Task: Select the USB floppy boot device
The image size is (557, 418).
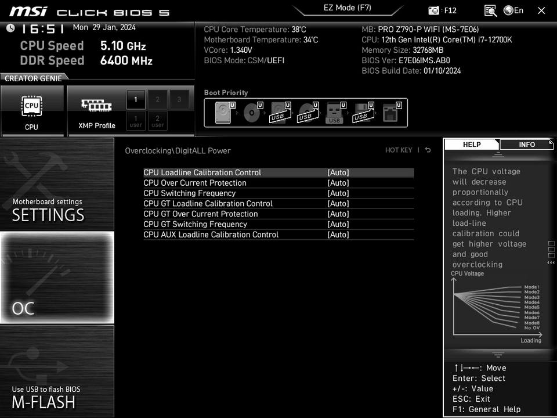Action: point(363,113)
